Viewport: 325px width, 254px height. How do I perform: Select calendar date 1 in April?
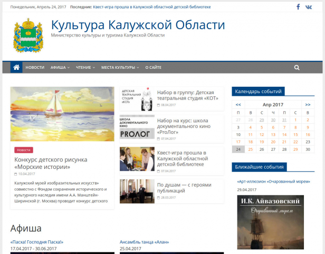click(295, 120)
